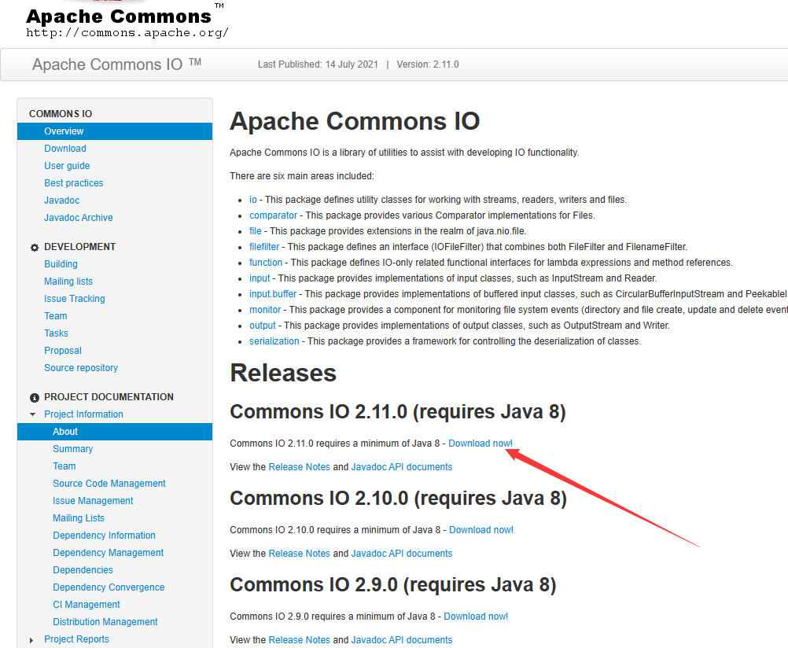This screenshot has width=788, height=648.
Task: Open Source Code Management
Action: [x=109, y=484]
